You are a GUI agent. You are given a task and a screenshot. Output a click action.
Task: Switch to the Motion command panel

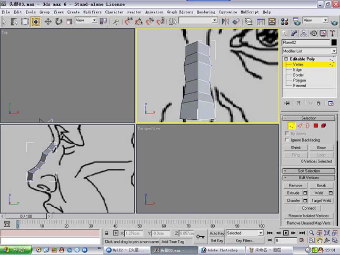[x=314, y=33]
